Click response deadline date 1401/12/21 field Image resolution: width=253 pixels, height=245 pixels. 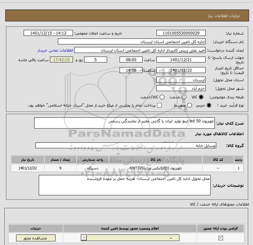pos(181,60)
